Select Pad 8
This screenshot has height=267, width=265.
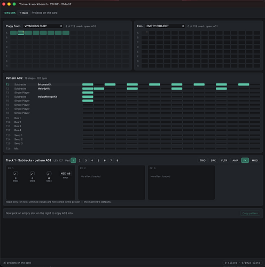117,160
